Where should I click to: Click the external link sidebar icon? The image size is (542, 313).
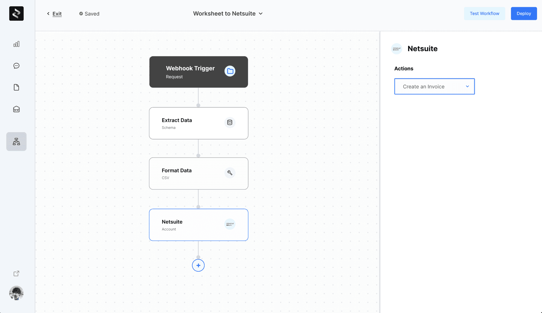16,274
